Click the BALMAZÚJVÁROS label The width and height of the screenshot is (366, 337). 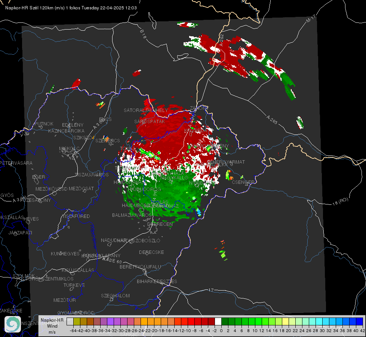(132, 215)
